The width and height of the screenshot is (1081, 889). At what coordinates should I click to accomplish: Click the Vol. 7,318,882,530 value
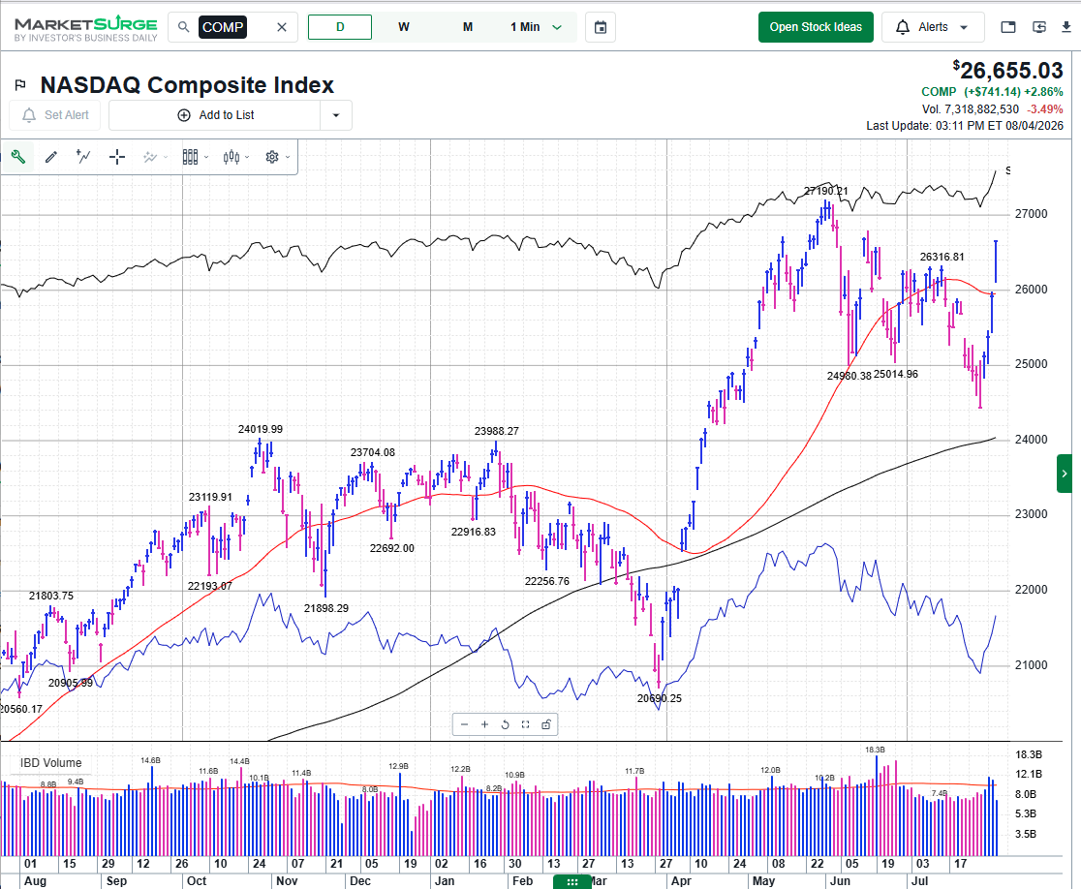point(970,108)
